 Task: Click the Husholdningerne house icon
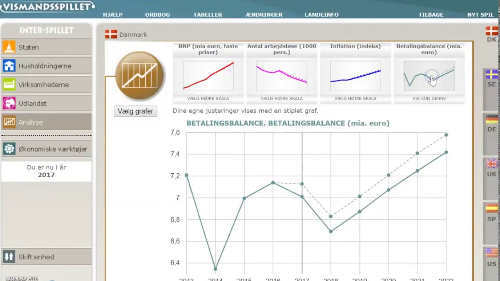(x=9, y=66)
